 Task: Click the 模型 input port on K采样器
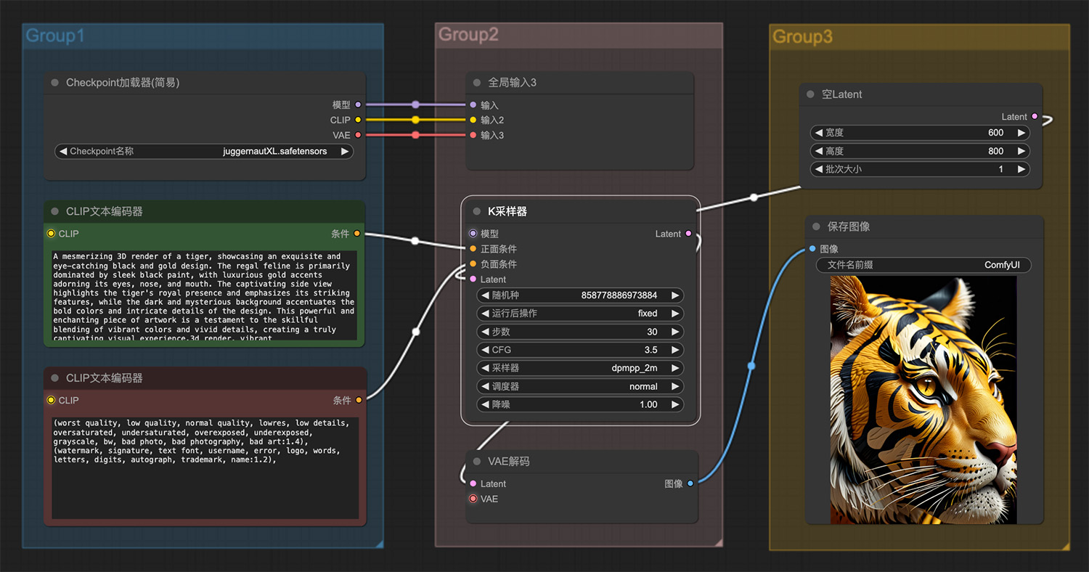[x=473, y=234]
